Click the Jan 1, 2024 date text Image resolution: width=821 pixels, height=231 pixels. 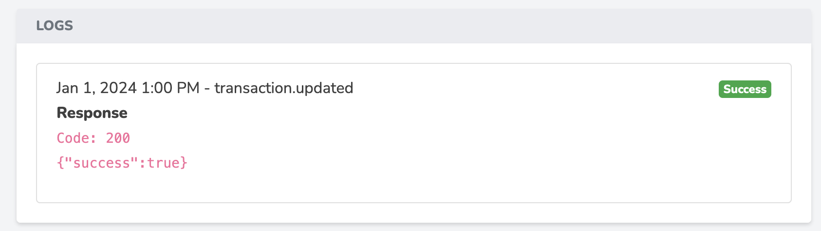click(96, 88)
